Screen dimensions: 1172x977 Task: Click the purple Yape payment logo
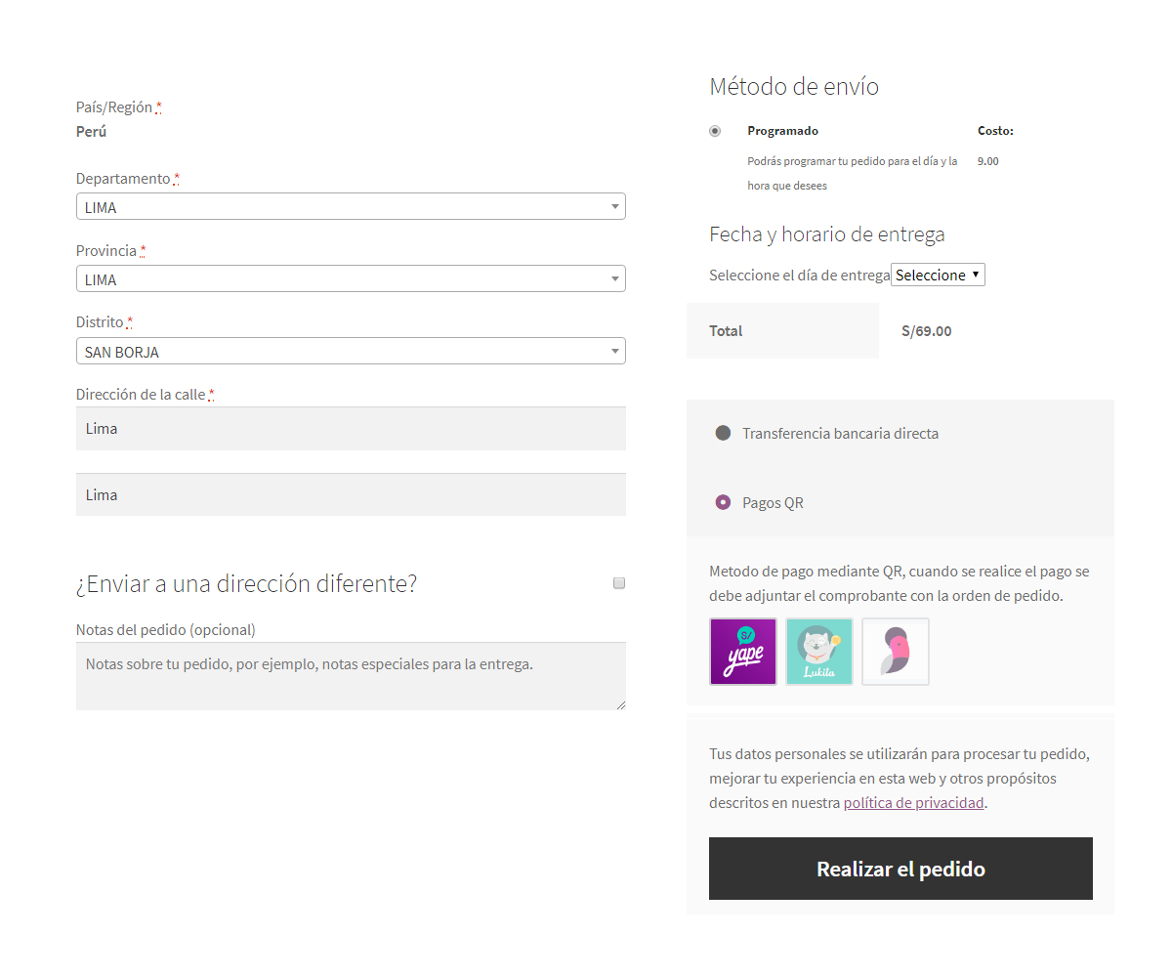click(742, 652)
